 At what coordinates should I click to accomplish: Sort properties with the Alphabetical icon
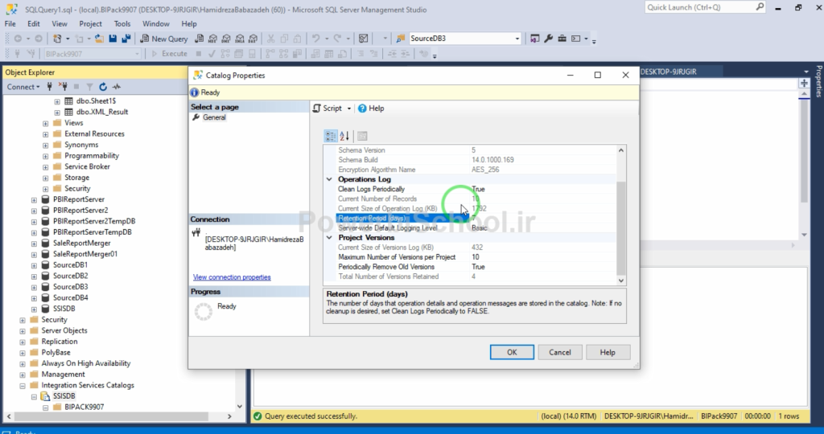pyautogui.click(x=344, y=136)
